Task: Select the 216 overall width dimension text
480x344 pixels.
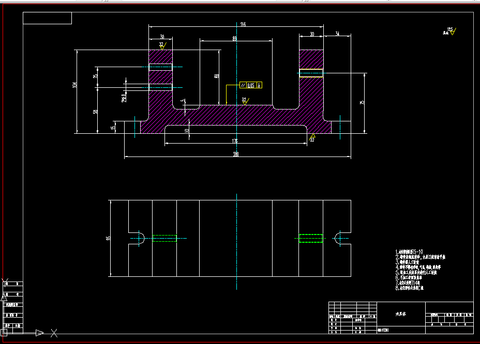Action: [x=243, y=24]
